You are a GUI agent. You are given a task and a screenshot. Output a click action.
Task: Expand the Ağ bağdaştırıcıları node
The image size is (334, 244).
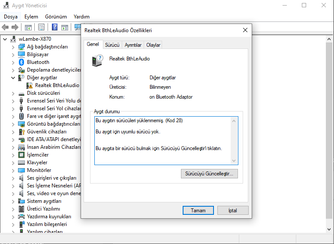13,47
